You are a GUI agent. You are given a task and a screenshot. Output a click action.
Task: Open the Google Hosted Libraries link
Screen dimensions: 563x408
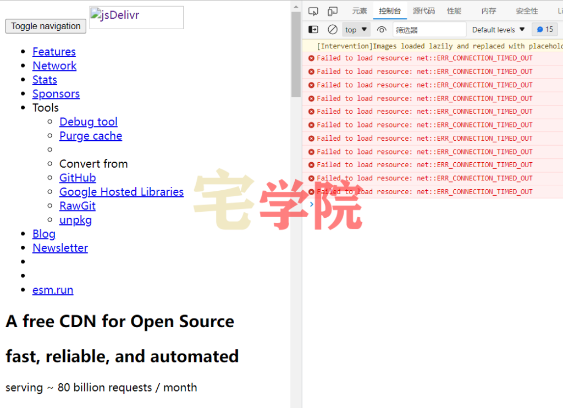[122, 192]
